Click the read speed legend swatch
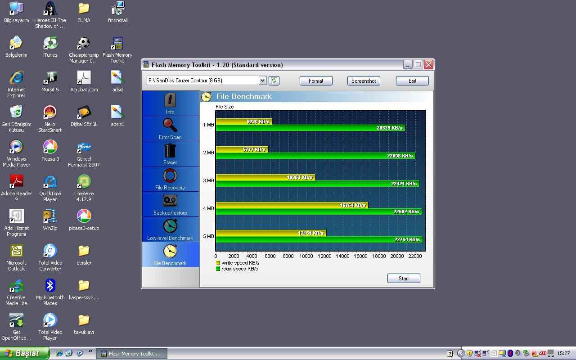This screenshot has height=360, width=576. [x=218, y=269]
